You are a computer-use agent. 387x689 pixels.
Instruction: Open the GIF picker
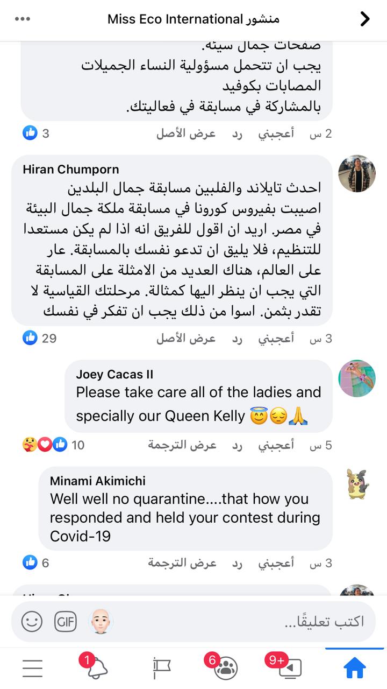pyautogui.click(x=66, y=622)
